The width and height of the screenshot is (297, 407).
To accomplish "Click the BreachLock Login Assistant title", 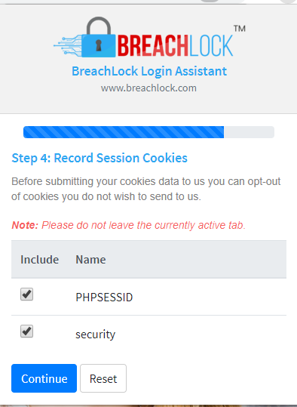I will 149,71.
